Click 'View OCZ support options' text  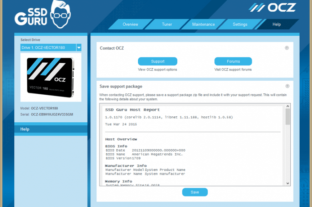click(x=157, y=69)
